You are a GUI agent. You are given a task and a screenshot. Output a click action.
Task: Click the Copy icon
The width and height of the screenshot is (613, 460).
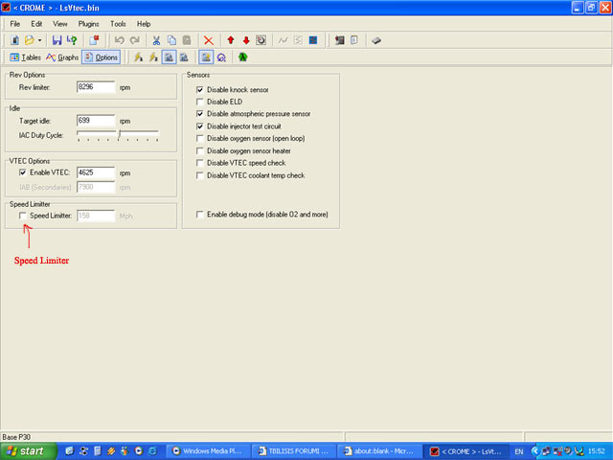(x=171, y=40)
